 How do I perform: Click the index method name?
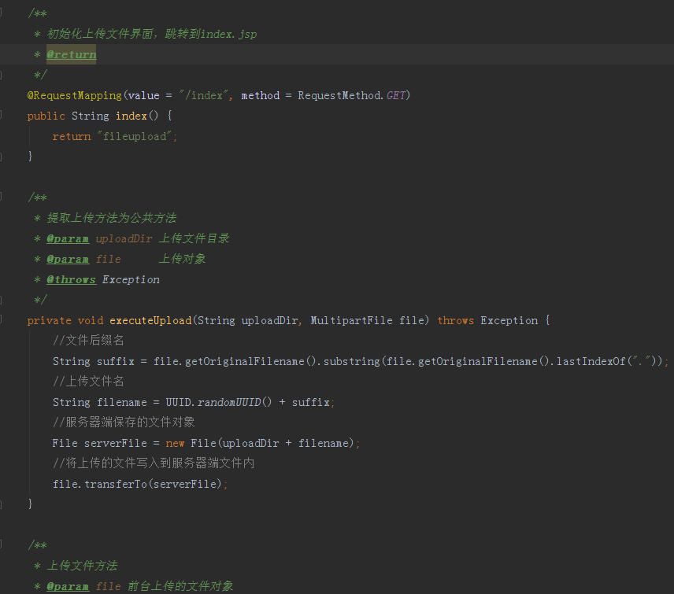tap(131, 116)
